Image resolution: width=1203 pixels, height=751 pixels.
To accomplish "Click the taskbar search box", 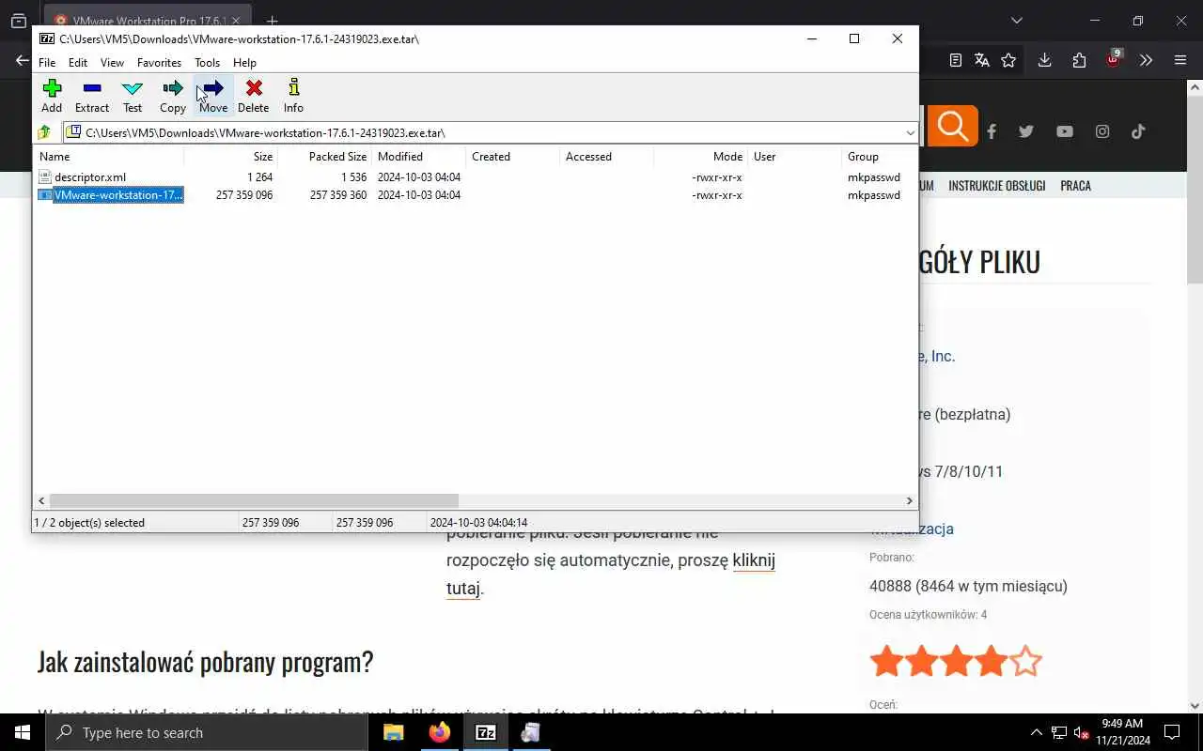I will pos(207,732).
